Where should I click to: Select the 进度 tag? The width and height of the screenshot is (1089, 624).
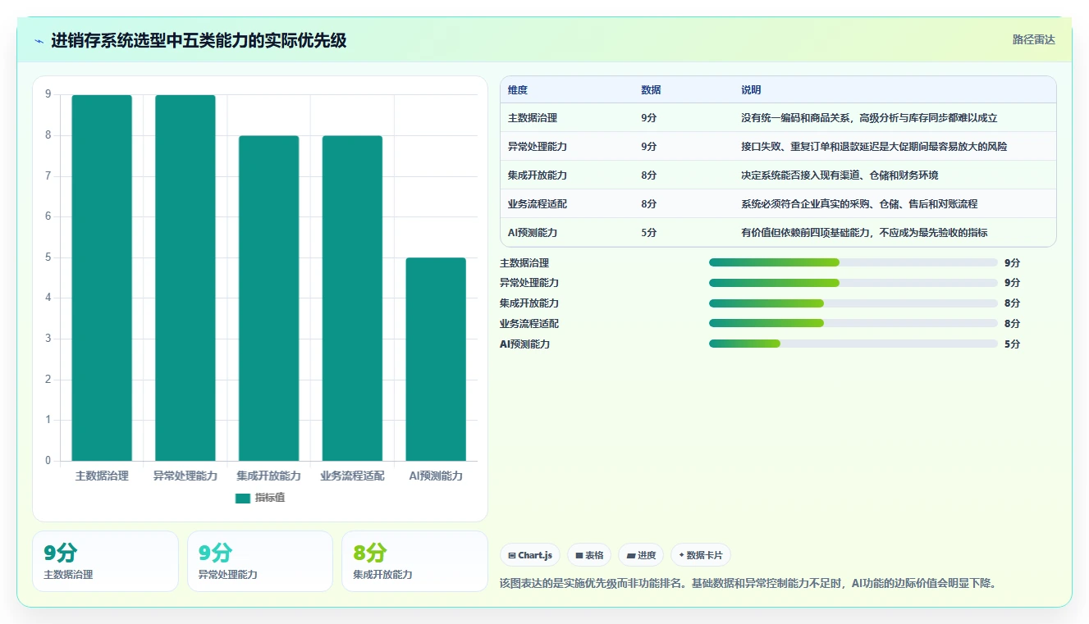(x=641, y=555)
